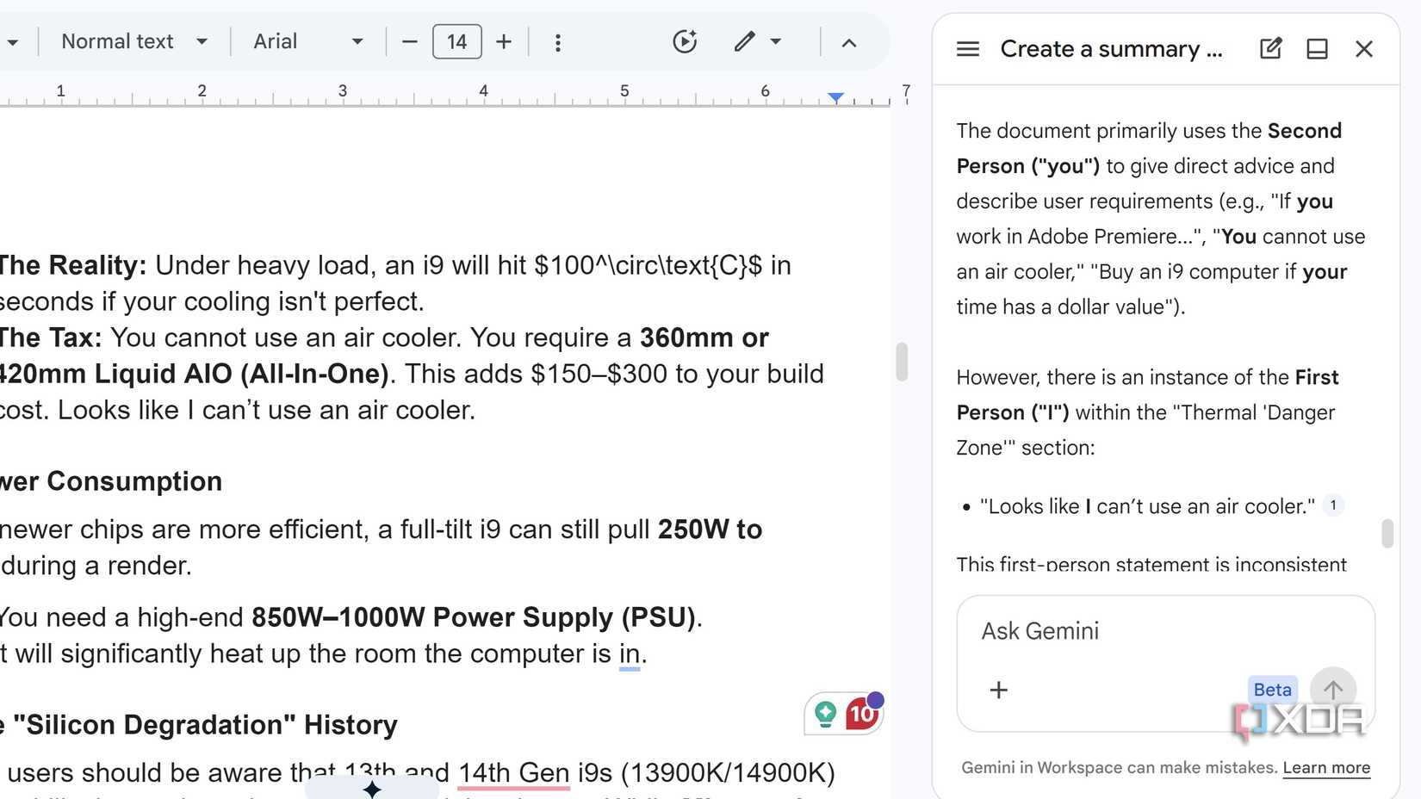Click the red 10 suggestions badge
This screenshot has width=1421, height=799.
(x=862, y=713)
